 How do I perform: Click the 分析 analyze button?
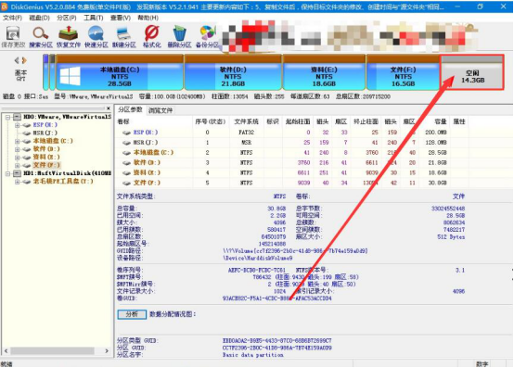(132, 314)
